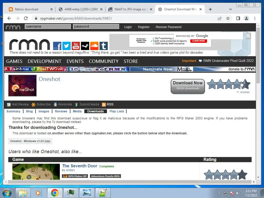The width and height of the screenshot is (264, 198).
Task: Open Chrome profile avatar
Action: [246, 18]
